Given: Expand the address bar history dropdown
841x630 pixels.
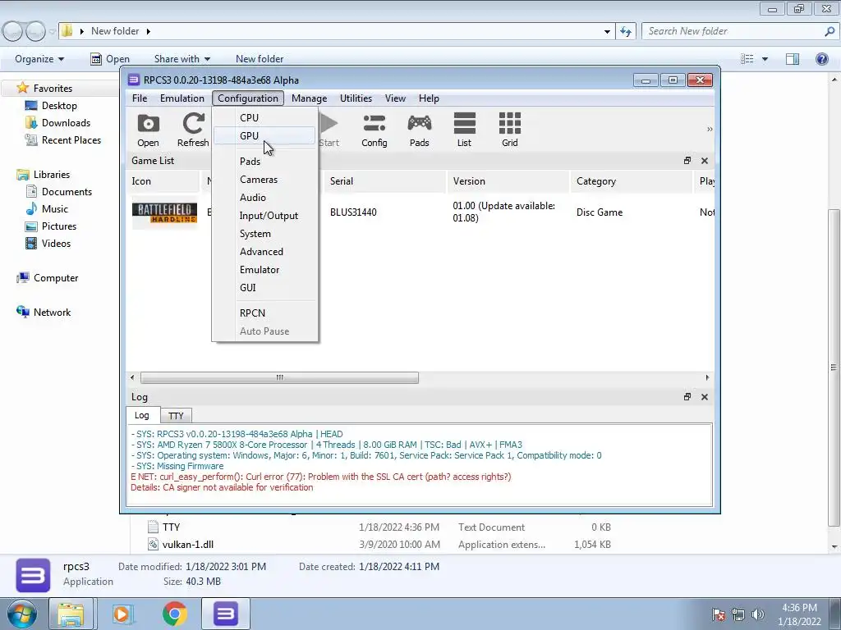Looking at the screenshot, I should pyautogui.click(x=607, y=32).
